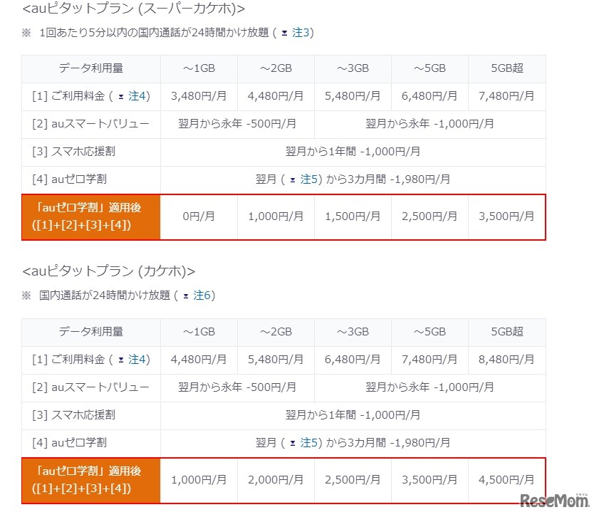
Task: Click the ※ mark before the 注3 note
Action: click(25, 33)
